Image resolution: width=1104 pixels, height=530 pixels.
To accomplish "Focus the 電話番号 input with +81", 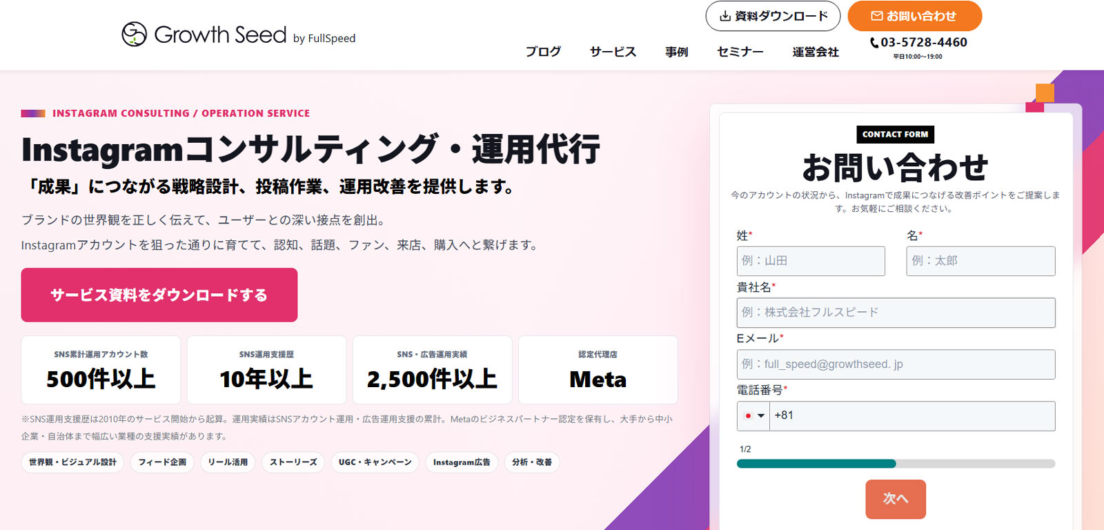I will [x=912, y=416].
